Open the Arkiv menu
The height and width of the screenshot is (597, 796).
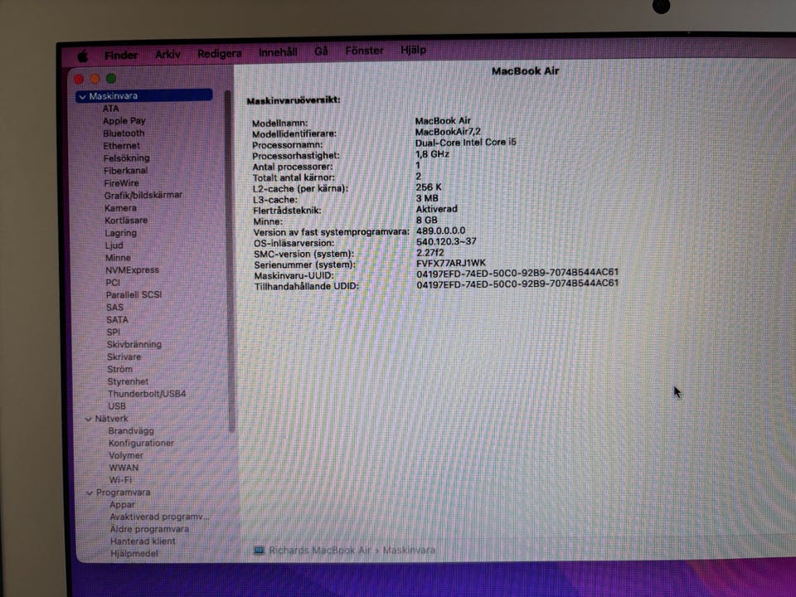(167, 54)
